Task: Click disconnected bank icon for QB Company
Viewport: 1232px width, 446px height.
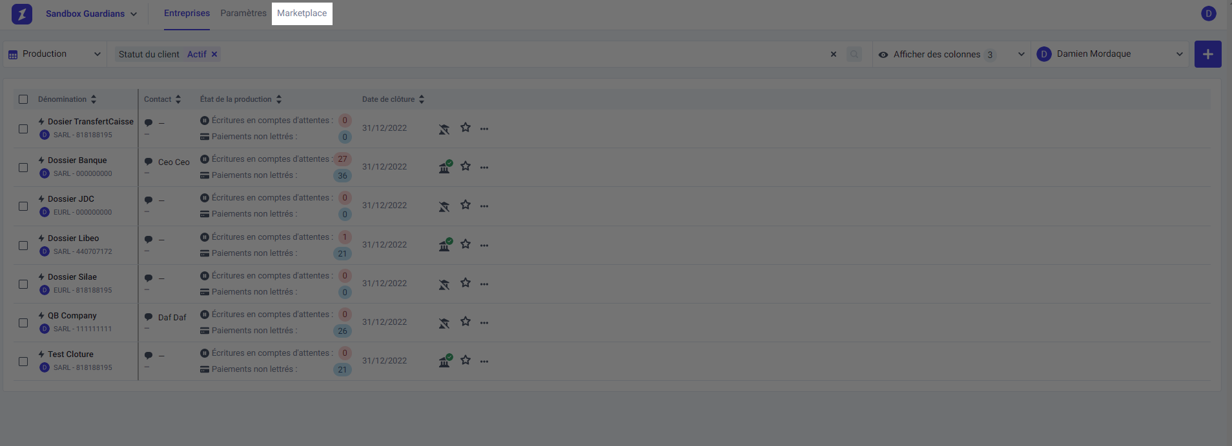Action: pyautogui.click(x=444, y=323)
